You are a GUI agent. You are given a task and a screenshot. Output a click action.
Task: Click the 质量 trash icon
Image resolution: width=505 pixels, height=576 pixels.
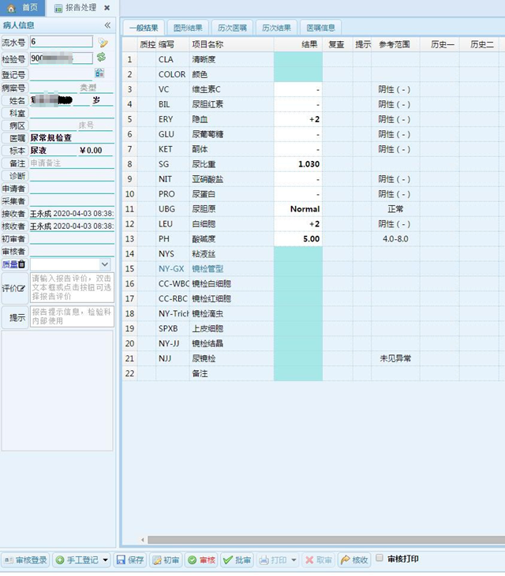[22, 264]
